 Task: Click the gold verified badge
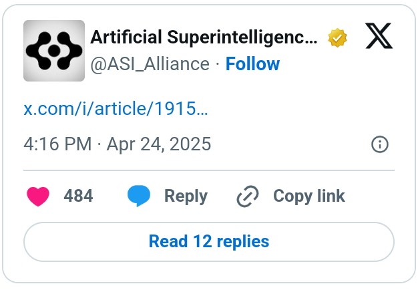point(337,38)
